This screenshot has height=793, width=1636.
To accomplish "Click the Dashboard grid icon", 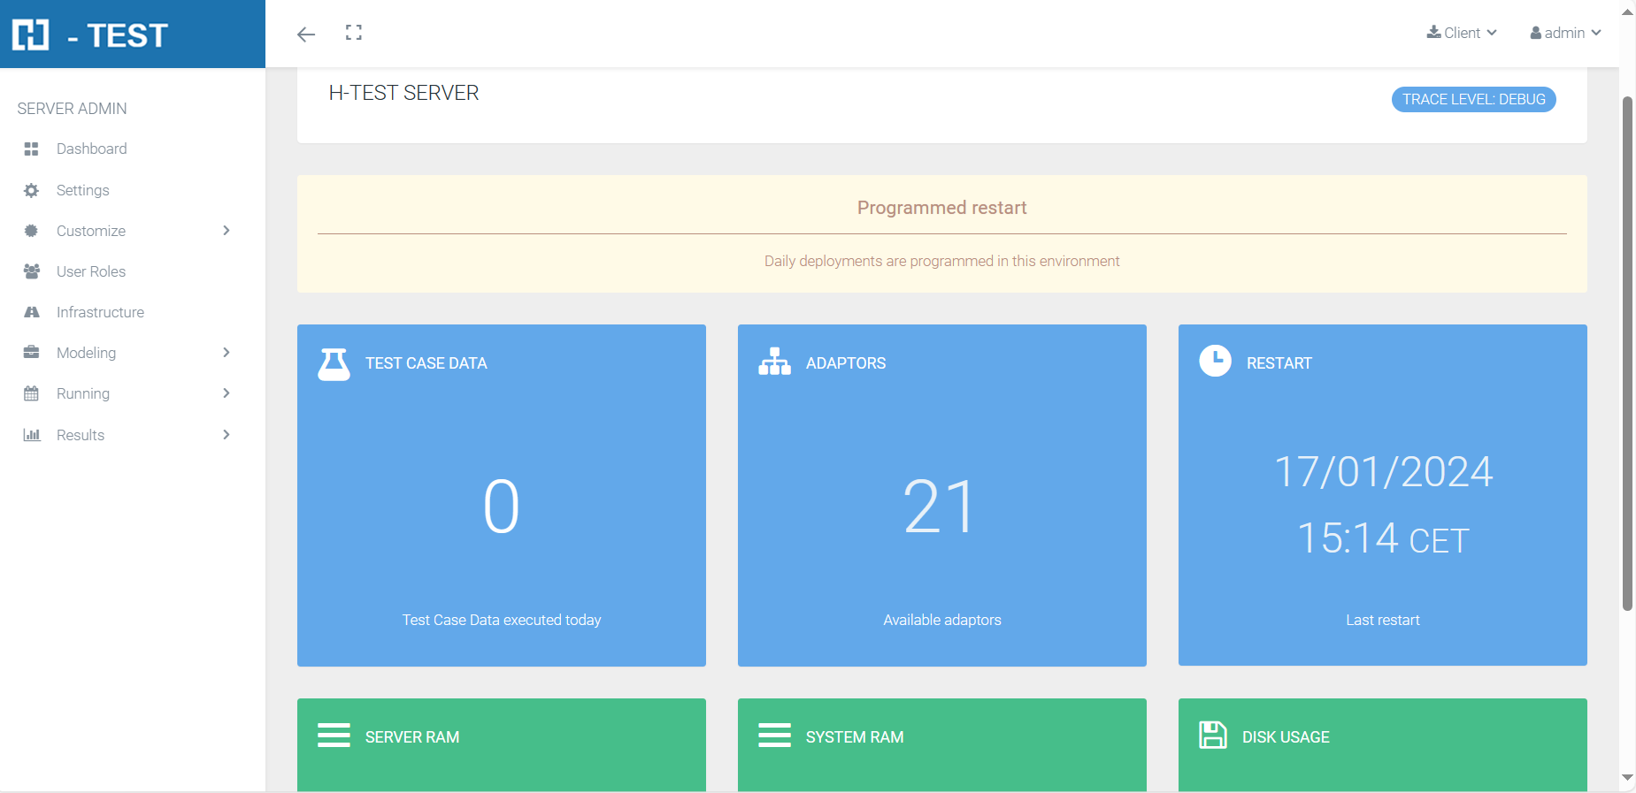I will point(31,149).
